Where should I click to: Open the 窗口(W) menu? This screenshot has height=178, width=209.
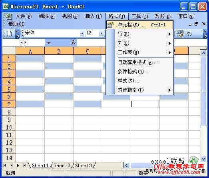click(x=186, y=16)
